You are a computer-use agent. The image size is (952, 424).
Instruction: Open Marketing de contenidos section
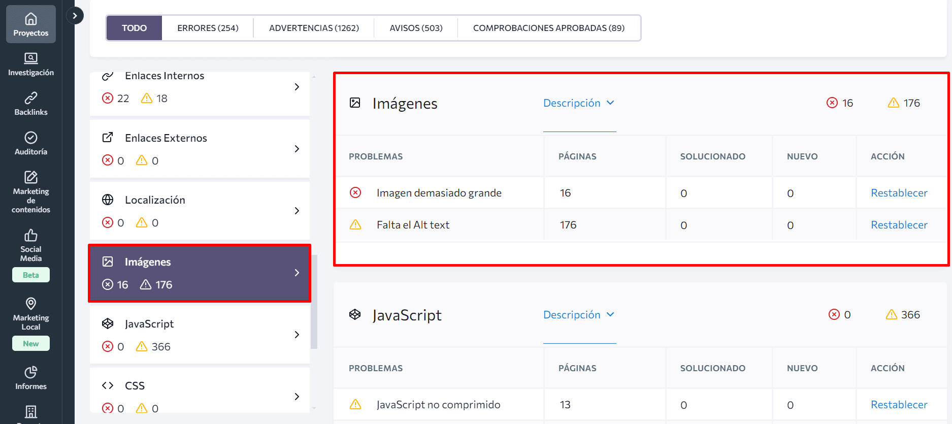(31, 192)
